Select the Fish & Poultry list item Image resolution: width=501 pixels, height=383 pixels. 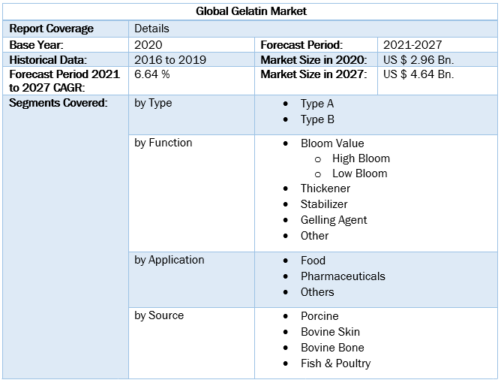[x=335, y=363]
